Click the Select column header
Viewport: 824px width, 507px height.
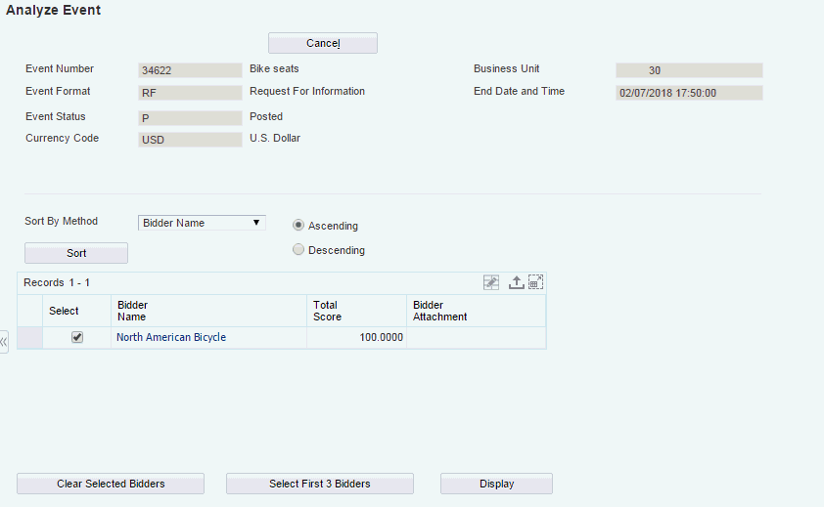click(x=76, y=311)
